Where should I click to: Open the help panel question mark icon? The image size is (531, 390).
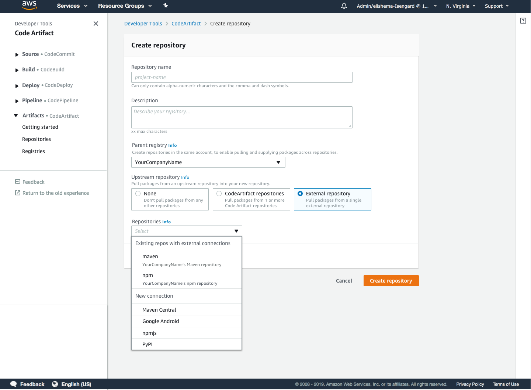click(523, 21)
